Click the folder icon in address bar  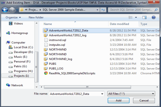[x=22, y=10]
